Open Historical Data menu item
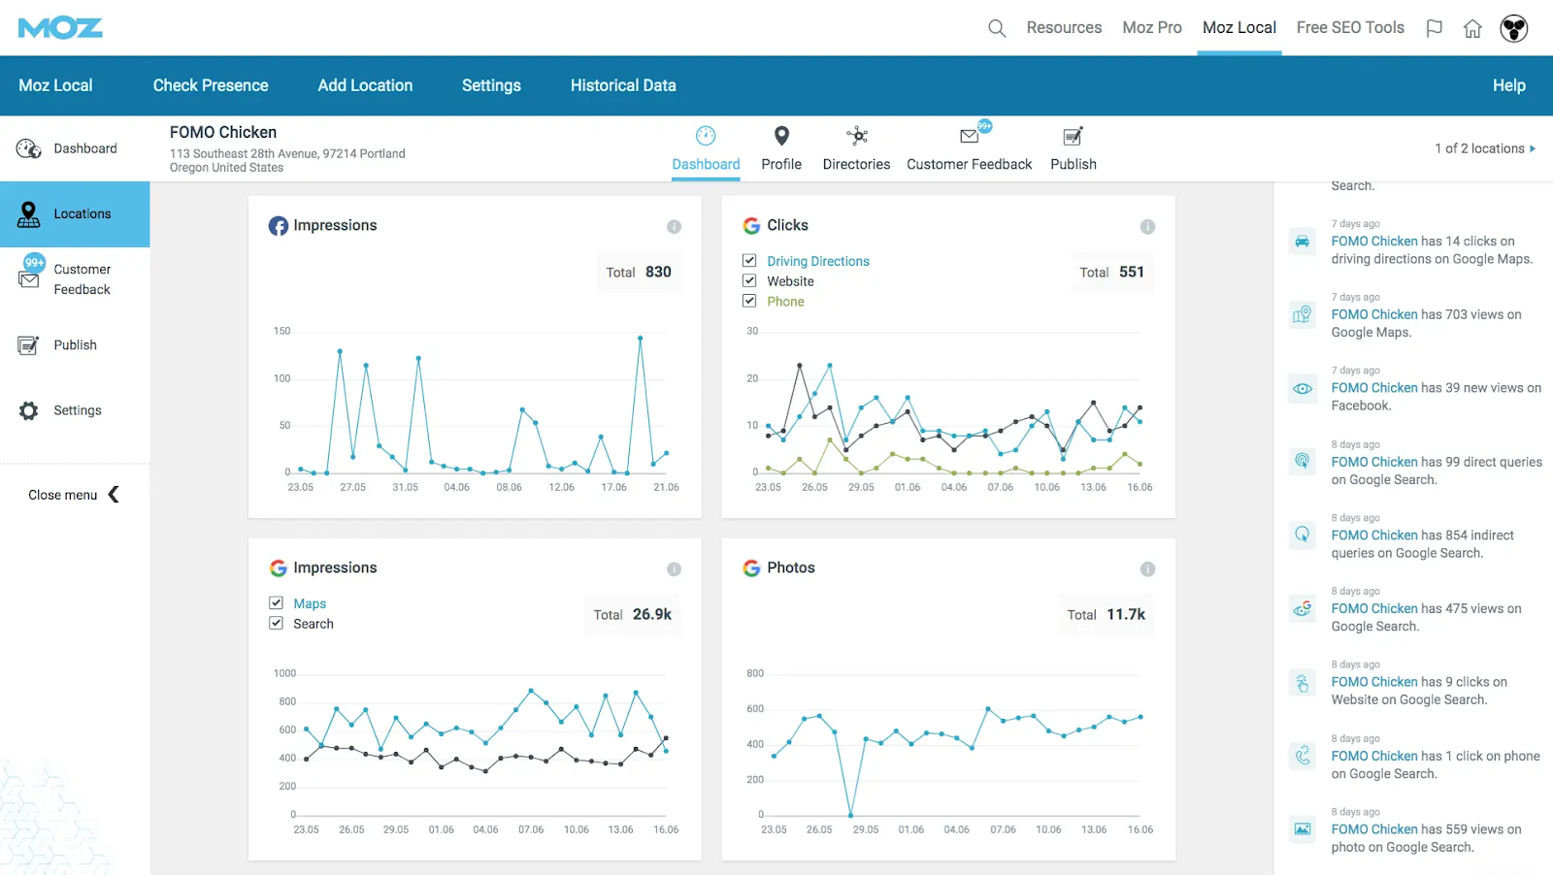The width and height of the screenshot is (1553, 875). [623, 85]
